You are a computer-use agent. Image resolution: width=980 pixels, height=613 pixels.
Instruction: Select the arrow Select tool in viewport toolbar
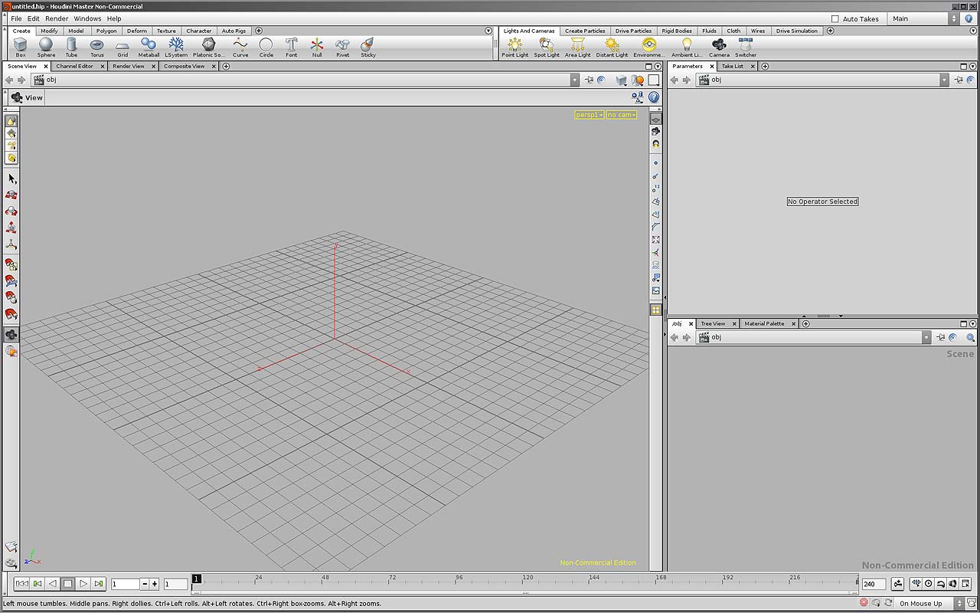(11, 179)
